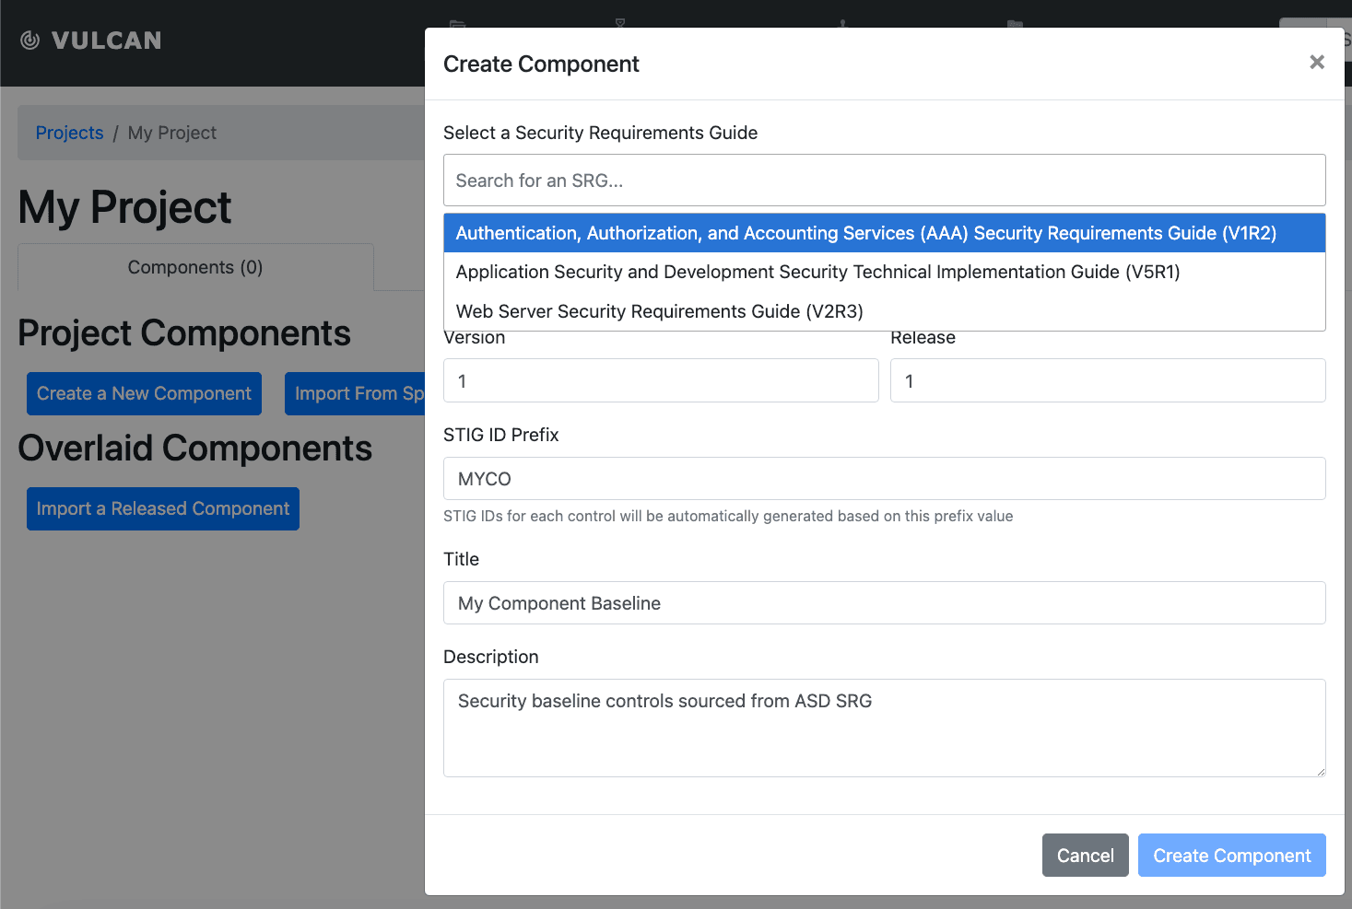
Task: Click inside the Description text area
Action: 884,728
